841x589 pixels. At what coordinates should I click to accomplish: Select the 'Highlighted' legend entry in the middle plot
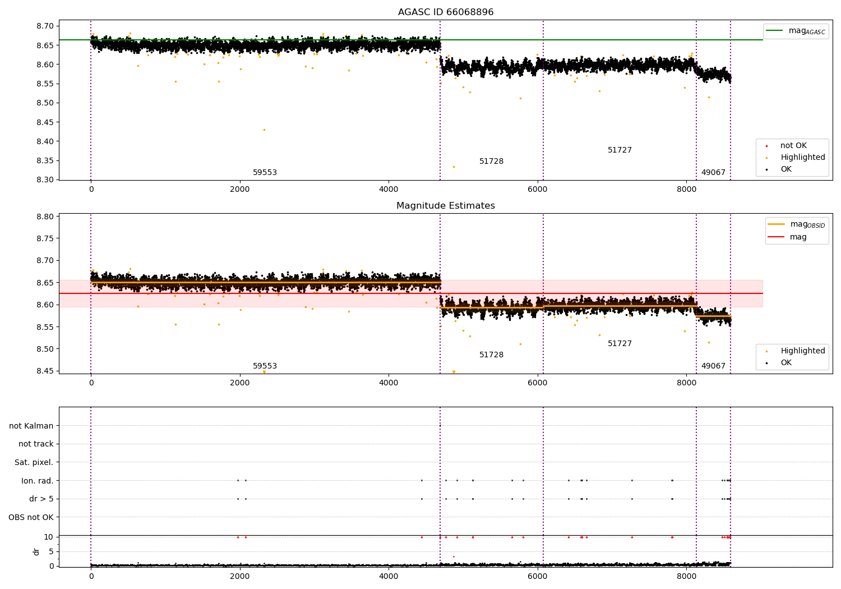click(x=803, y=351)
